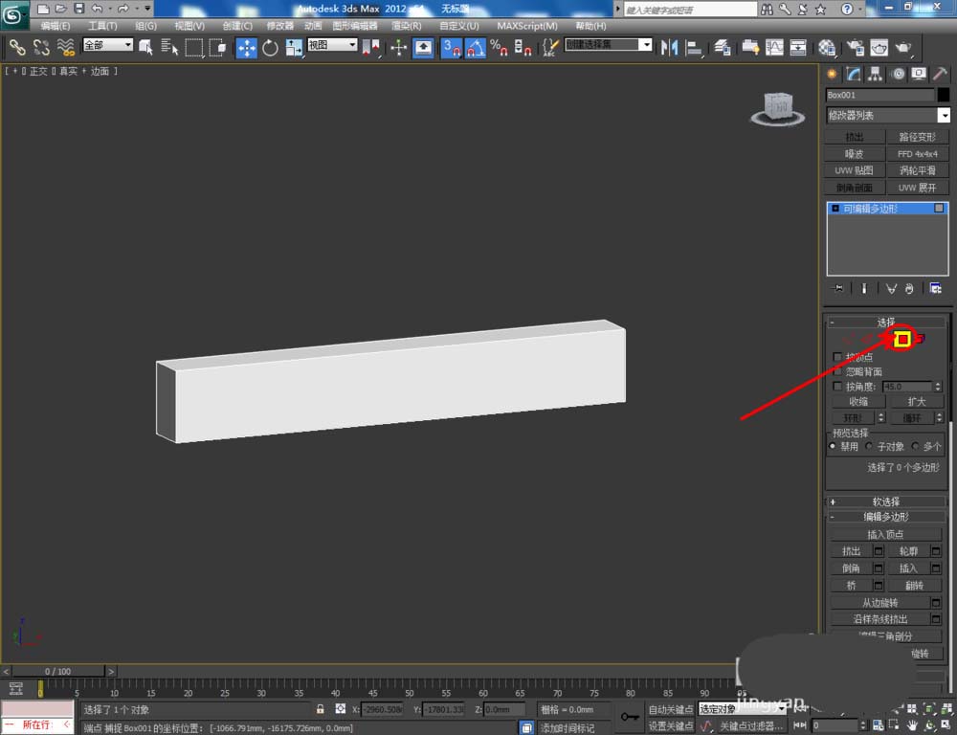Click the FFD 4x4x4 modifier button
Image resolution: width=957 pixels, height=735 pixels.
[918, 154]
